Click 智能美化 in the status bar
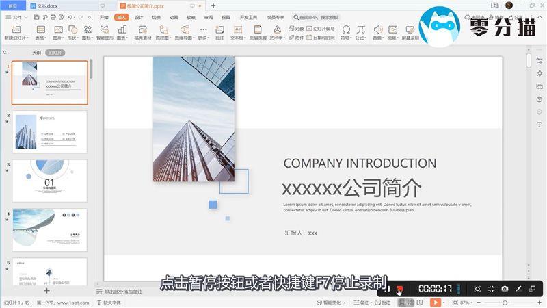 click(x=332, y=303)
